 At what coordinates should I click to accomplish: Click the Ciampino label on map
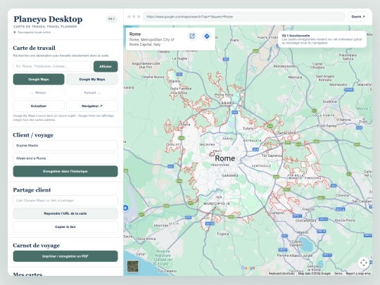[277, 213]
